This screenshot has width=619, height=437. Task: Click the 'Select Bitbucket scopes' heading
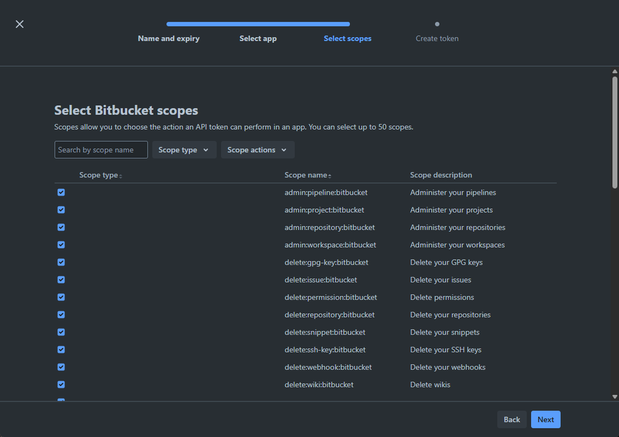tap(126, 110)
